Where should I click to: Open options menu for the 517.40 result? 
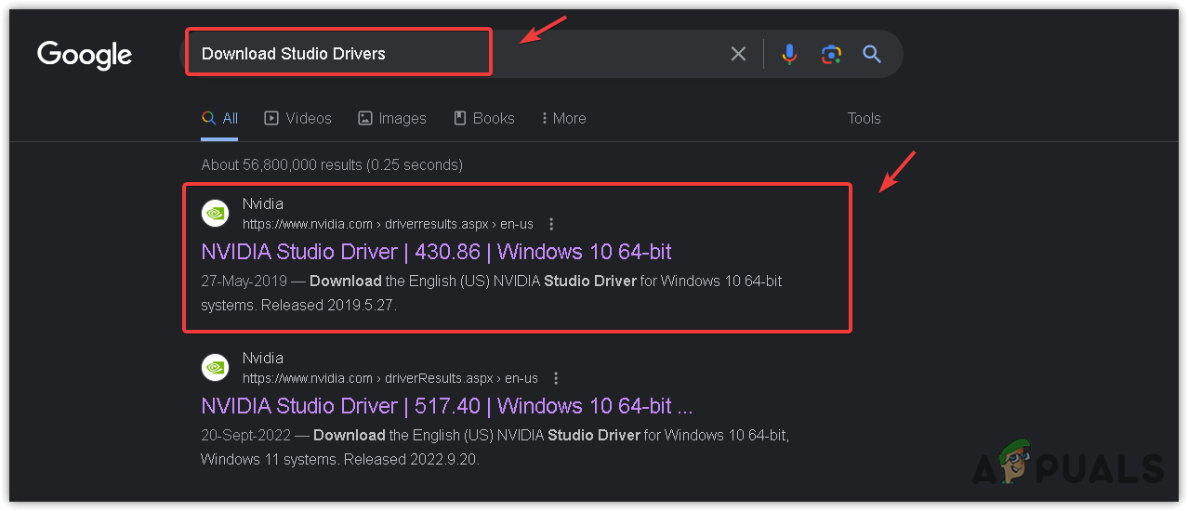[556, 378]
